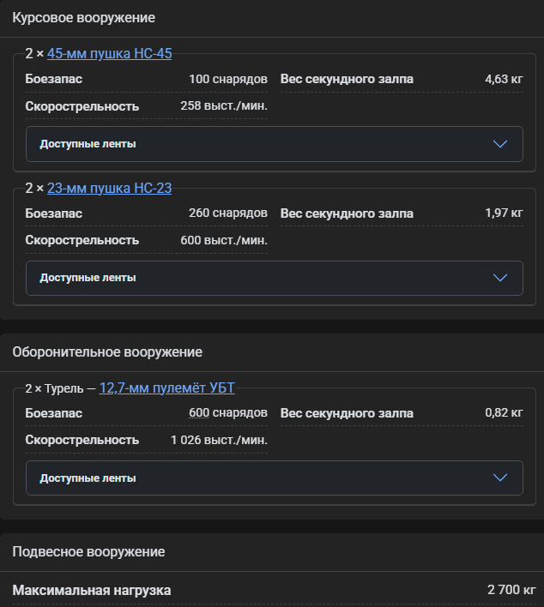
Task: Click the 4,63 кг salvo weight value
Action: [504, 79]
